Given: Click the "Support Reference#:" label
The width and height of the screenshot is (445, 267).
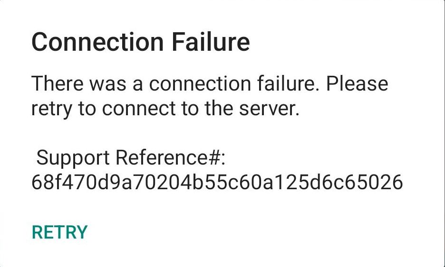Looking at the screenshot, I should tap(130, 157).
